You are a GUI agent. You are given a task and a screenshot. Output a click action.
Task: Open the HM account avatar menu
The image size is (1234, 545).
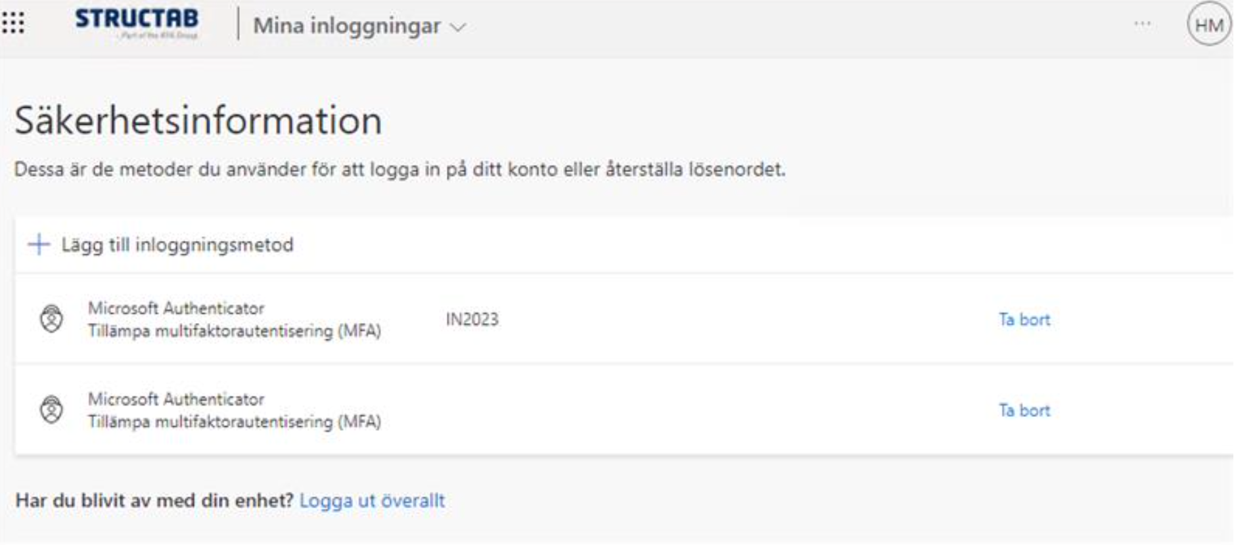[1208, 25]
